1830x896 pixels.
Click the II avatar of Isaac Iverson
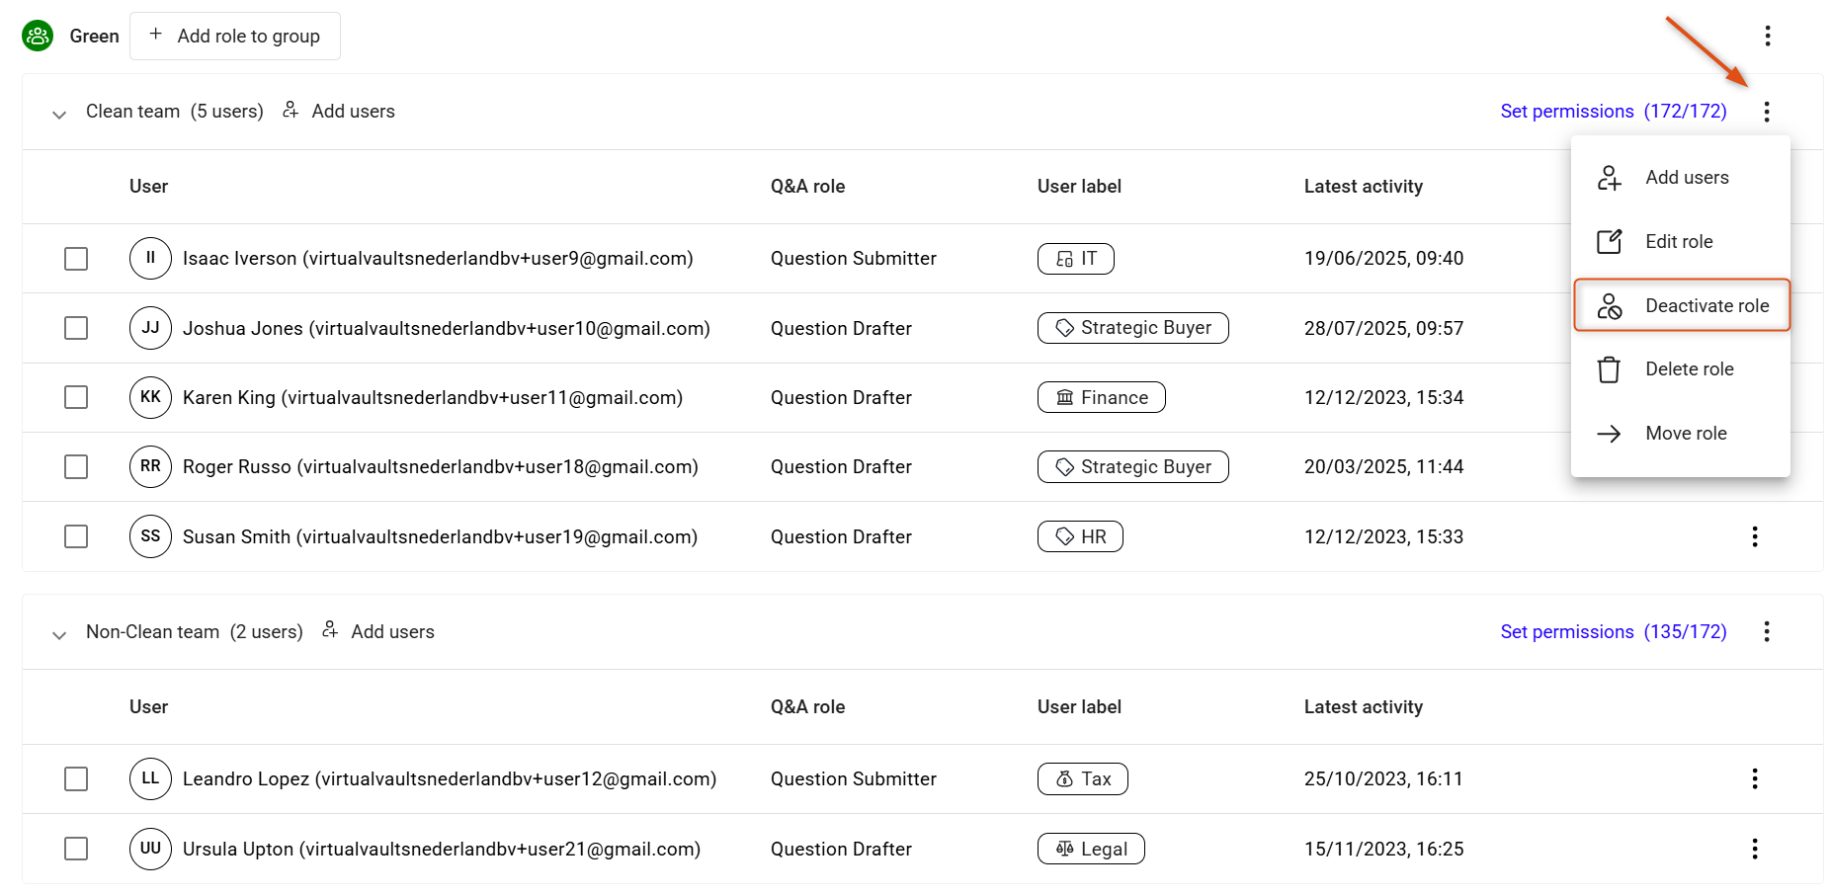click(150, 258)
